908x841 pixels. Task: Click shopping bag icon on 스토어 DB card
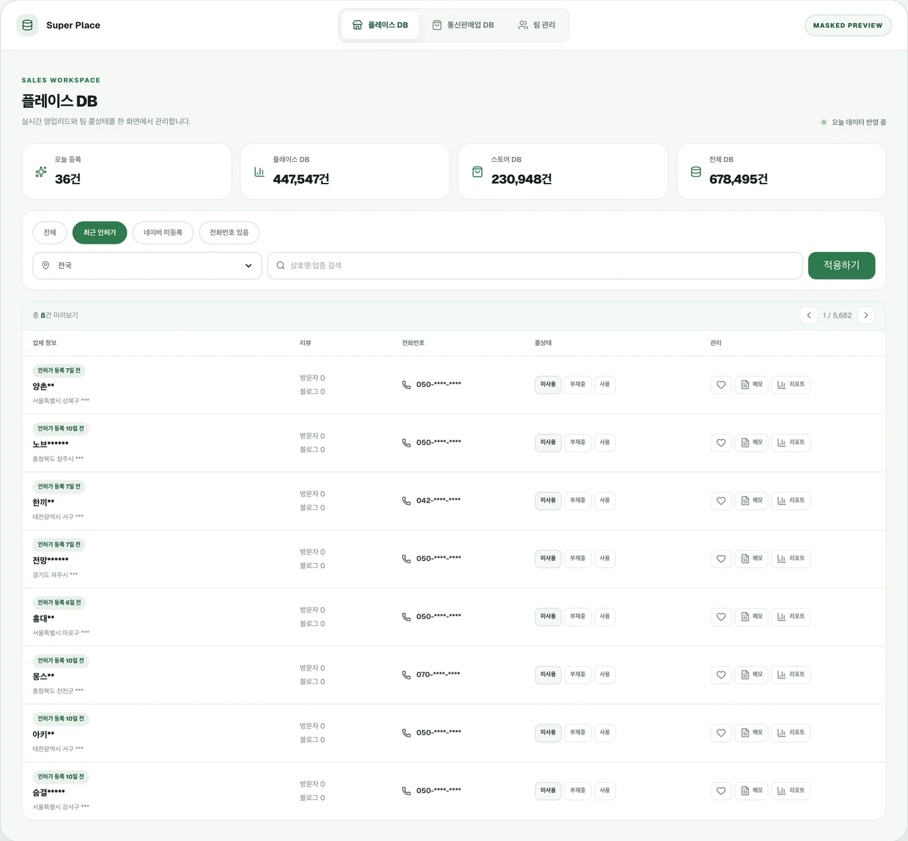click(x=477, y=172)
